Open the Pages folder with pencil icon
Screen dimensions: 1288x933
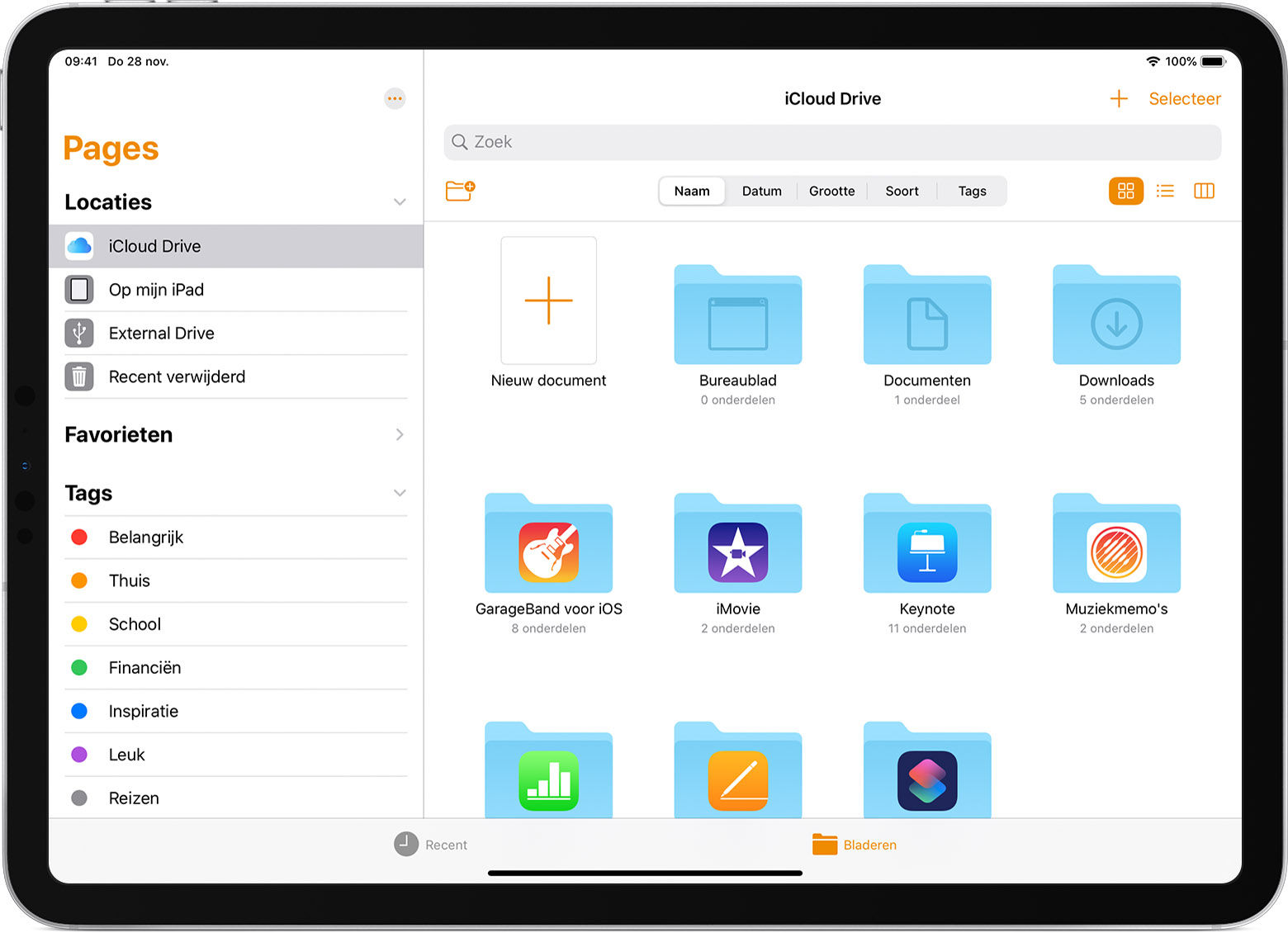click(738, 770)
